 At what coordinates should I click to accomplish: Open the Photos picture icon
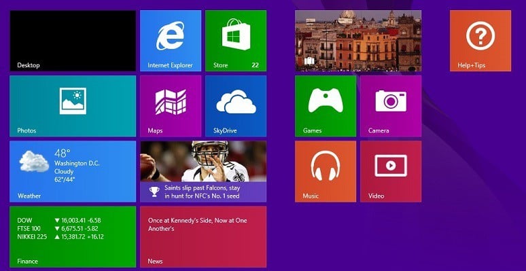click(x=73, y=101)
